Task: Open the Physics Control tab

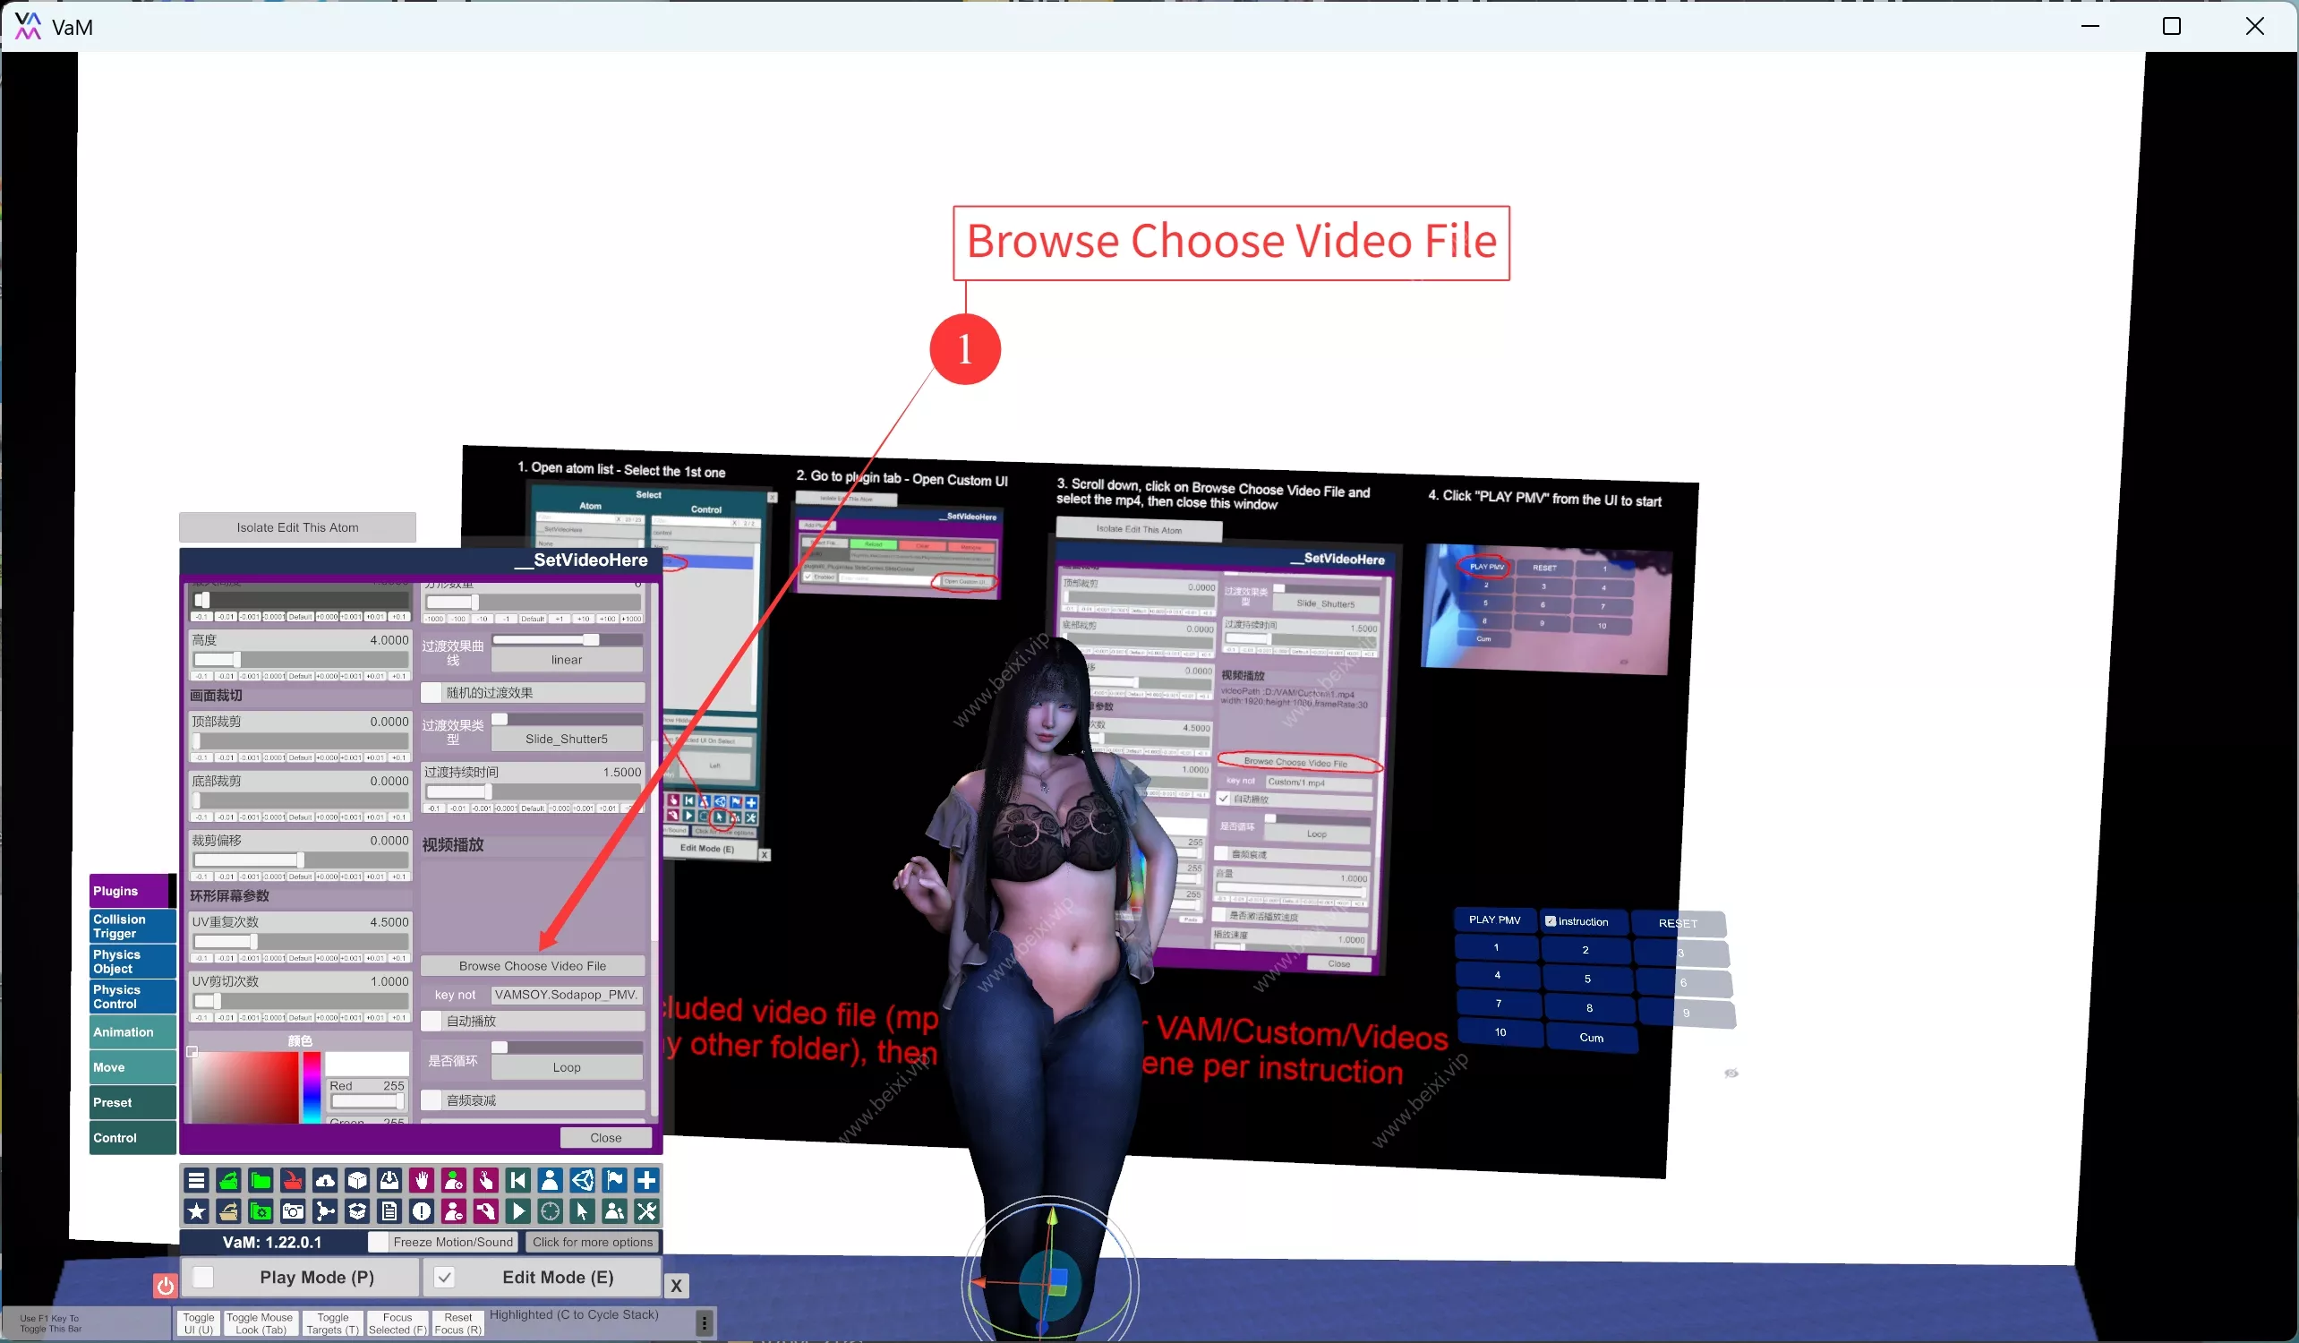Action: click(x=132, y=997)
